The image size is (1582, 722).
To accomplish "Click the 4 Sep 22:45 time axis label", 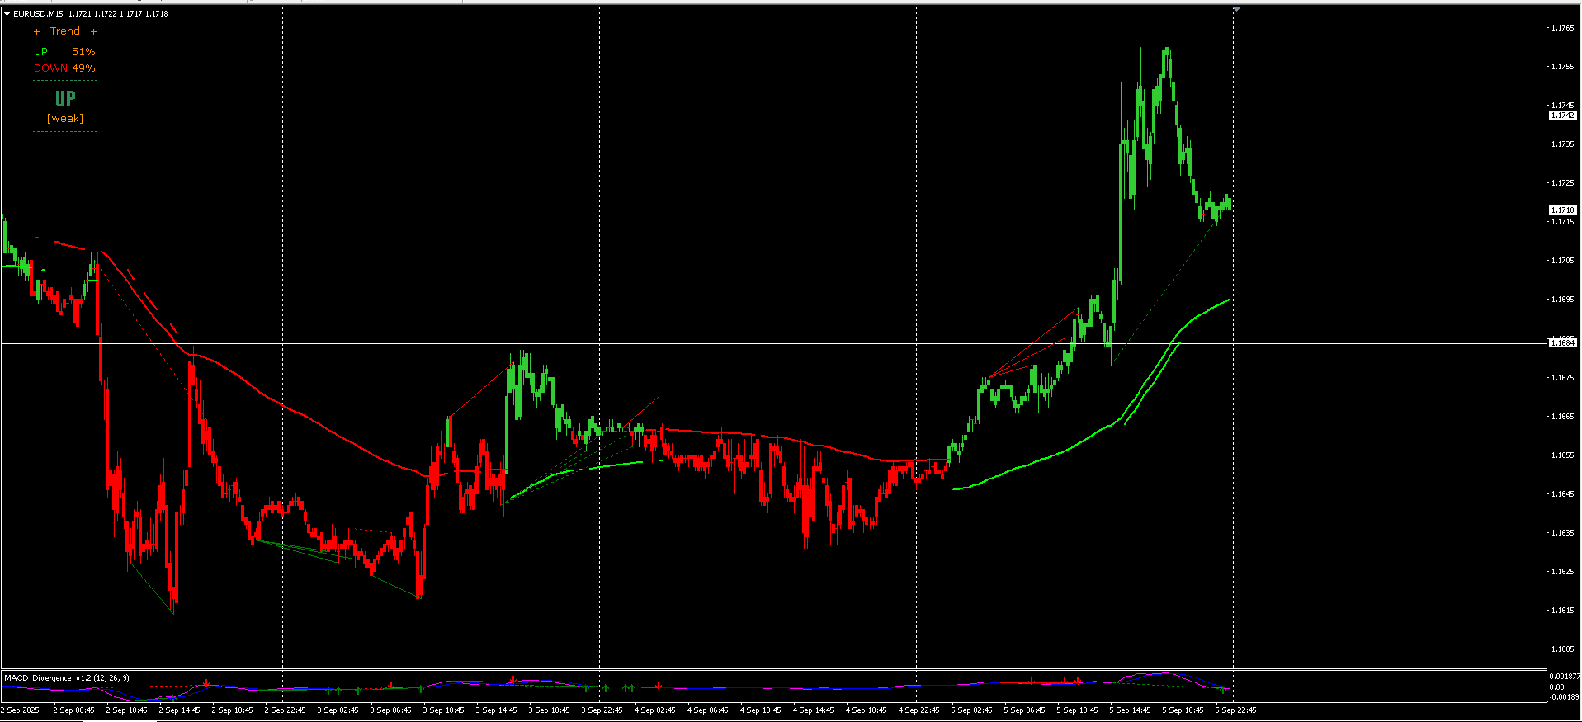I will 919,710.
